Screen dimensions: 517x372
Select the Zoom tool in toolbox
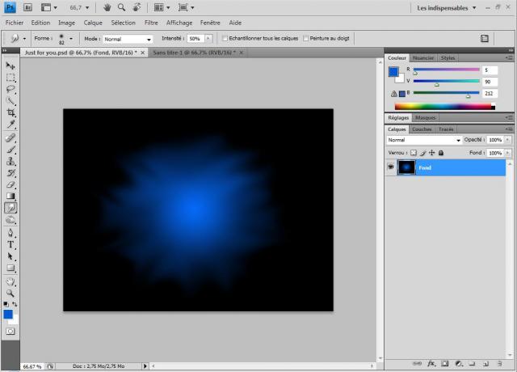(x=11, y=293)
